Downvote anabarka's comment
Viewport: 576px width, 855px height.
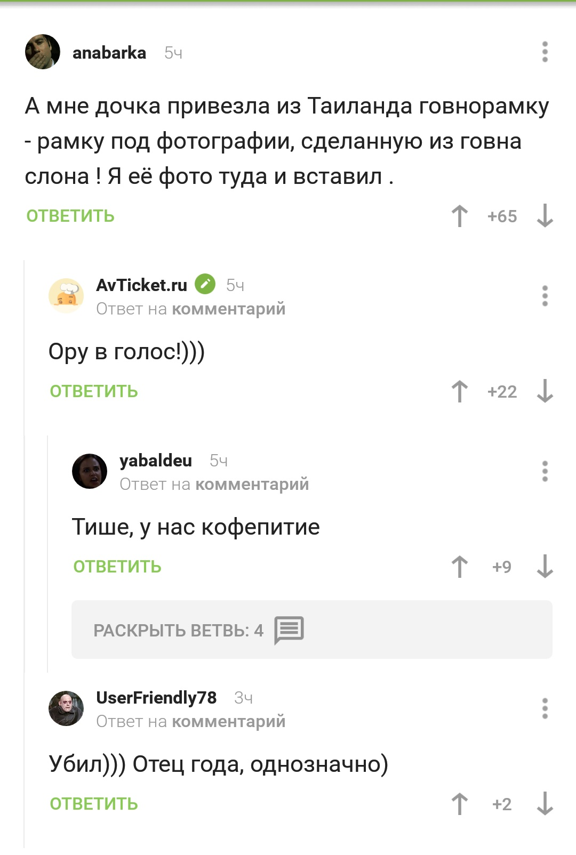coord(545,216)
